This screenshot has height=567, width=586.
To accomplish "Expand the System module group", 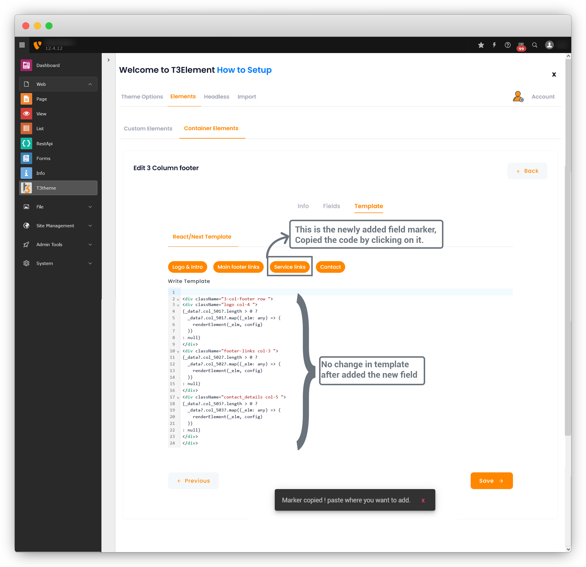I will [x=58, y=263].
